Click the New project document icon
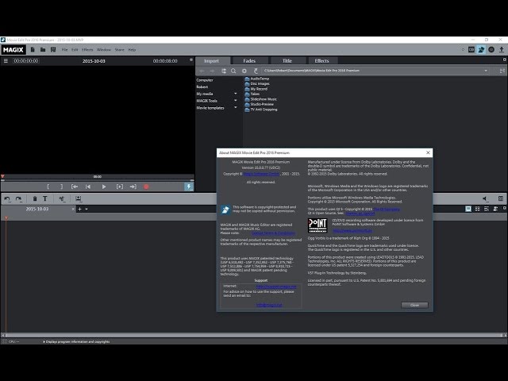Screen dimensions: 508x381 pyautogui.click(x=33, y=49)
